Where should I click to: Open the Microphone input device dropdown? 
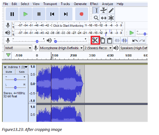coord(61,48)
